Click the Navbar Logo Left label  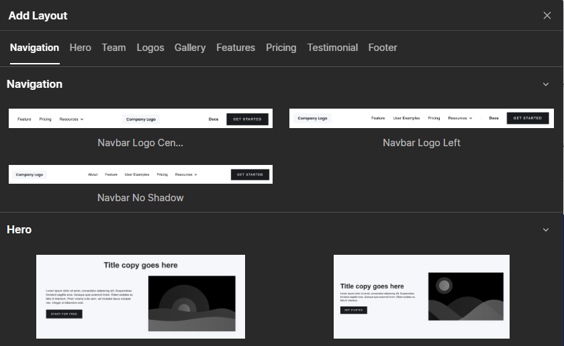pyautogui.click(x=422, y=143)
